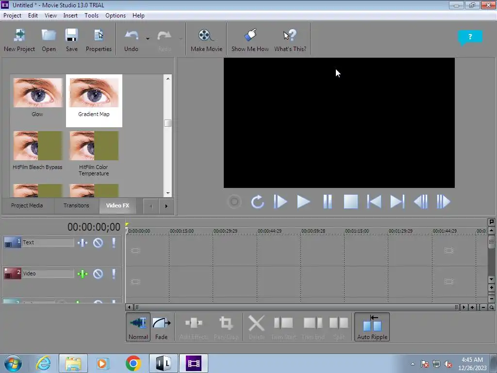Screen dimensions: 497x373
Task: Show next tabs with right arrow
Action: (166, 206)
